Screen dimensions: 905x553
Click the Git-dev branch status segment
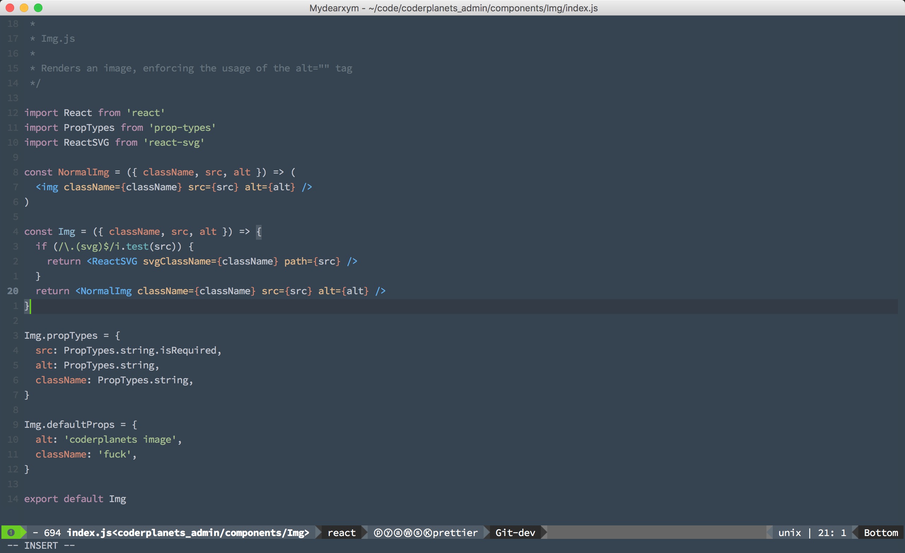pyautogui.click(x=515, y=533)
